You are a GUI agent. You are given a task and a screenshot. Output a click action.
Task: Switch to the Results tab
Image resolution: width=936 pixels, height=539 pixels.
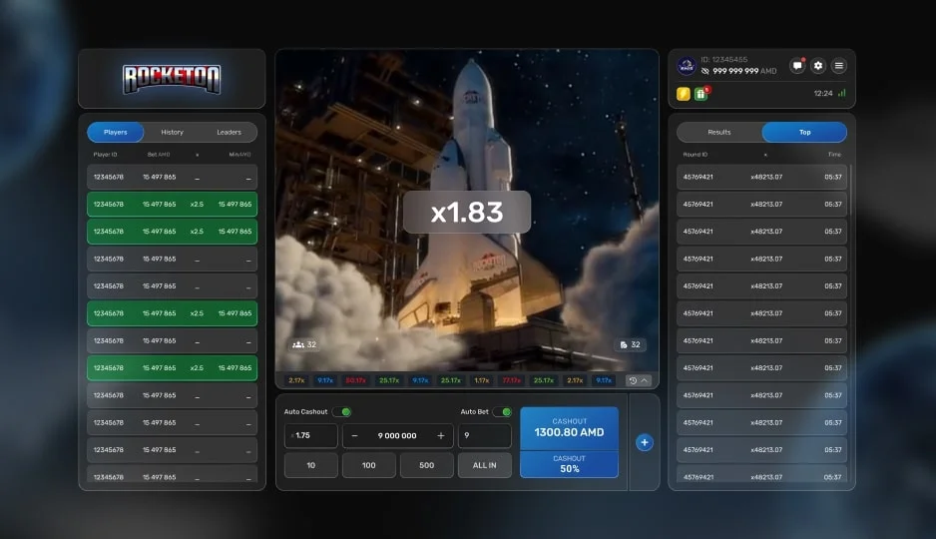(719, 132)
